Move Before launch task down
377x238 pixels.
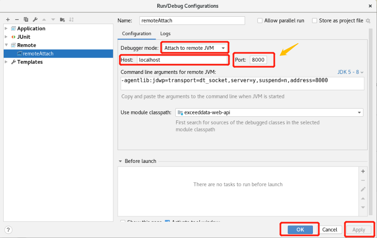[x=363, y=207]
